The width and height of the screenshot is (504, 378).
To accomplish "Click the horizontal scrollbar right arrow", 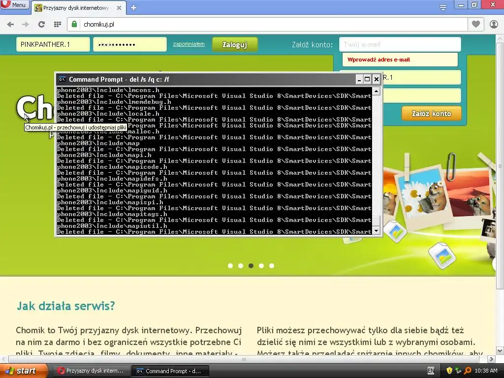I will [492, 359].
